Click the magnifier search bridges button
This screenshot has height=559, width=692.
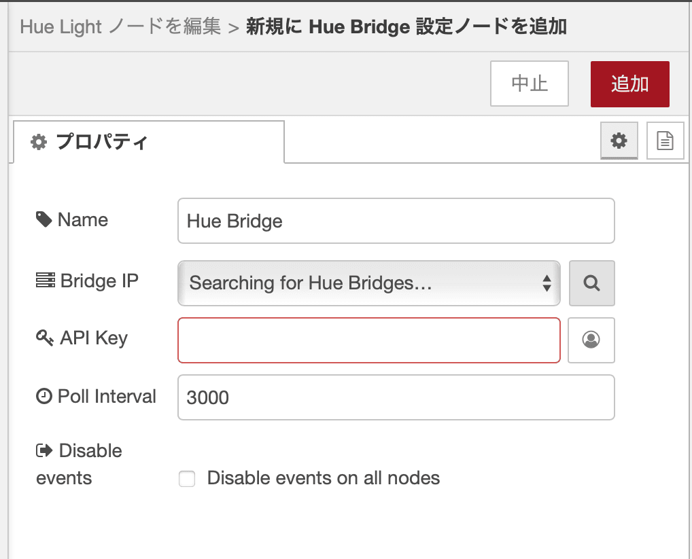(591, 283)
